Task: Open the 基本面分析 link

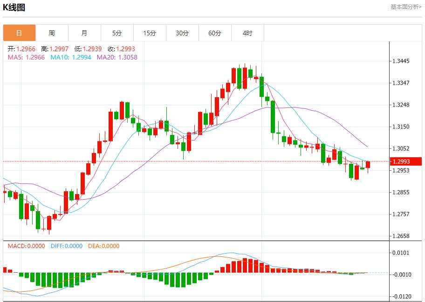Action: coord(405,7)
